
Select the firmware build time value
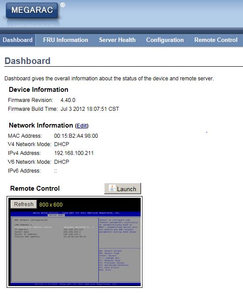tap(90, 109)
